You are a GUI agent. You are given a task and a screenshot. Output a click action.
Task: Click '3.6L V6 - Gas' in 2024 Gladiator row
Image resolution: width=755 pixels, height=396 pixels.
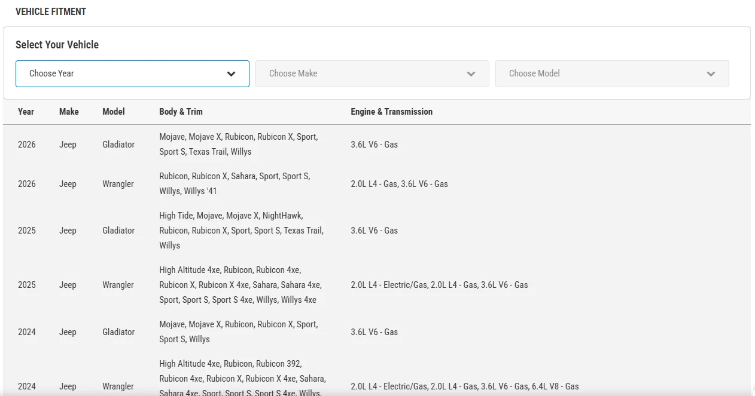(x=374, y=332)
